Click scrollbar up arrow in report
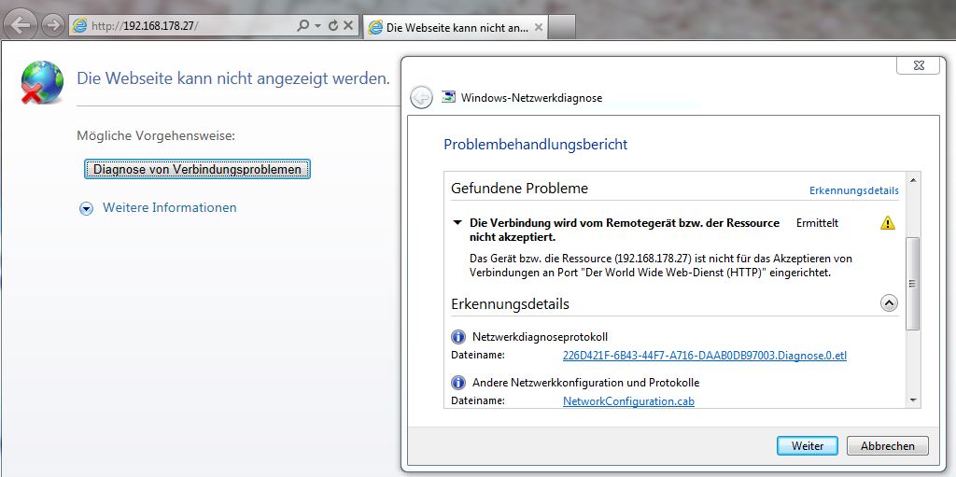The image size is (956, 477). [913, 180]
